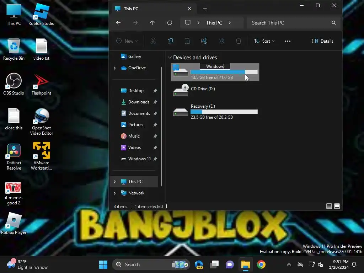Screen dimensions: 364x273
Task: Switch to large tiles view icon
Action: click(x=337, y=206)
